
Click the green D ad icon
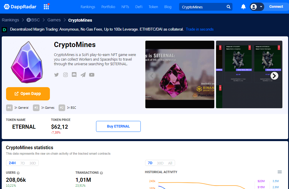point(4,29)
